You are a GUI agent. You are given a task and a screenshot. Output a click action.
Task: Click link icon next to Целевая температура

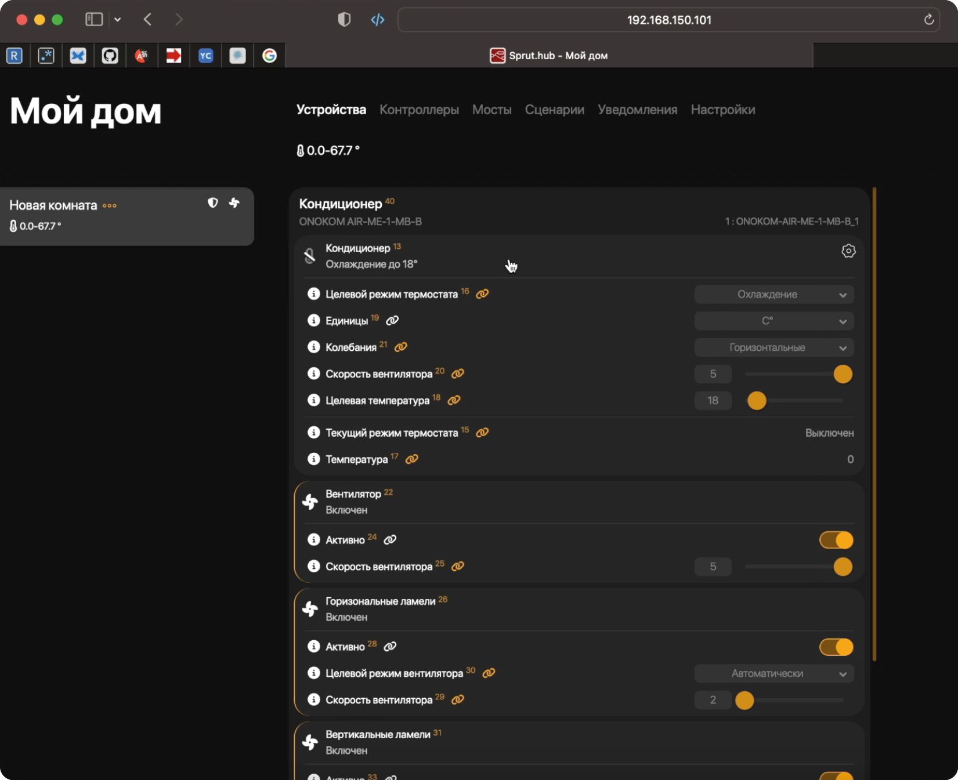tap(454, 400)
